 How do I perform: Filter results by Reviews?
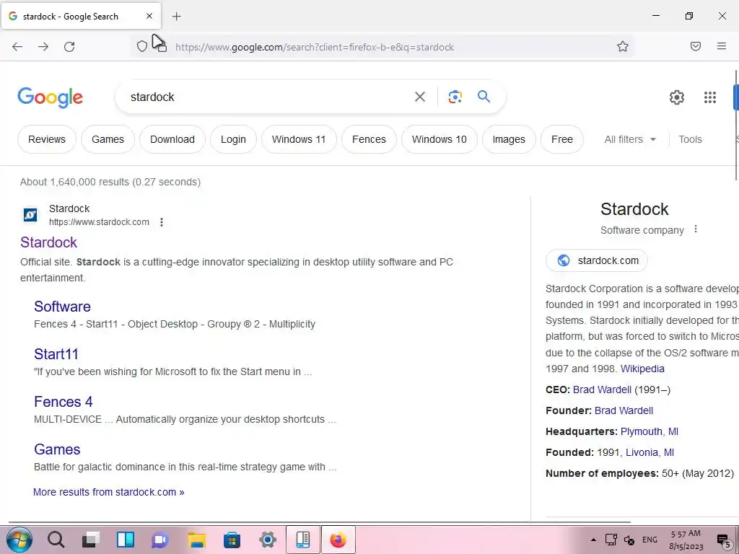coord(47,139)
